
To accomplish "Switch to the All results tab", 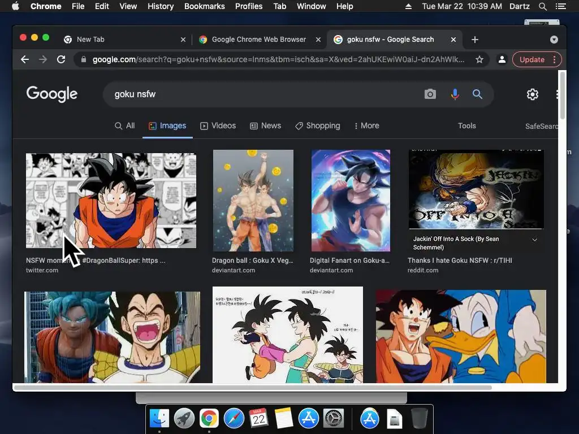I will coord(125,126).
